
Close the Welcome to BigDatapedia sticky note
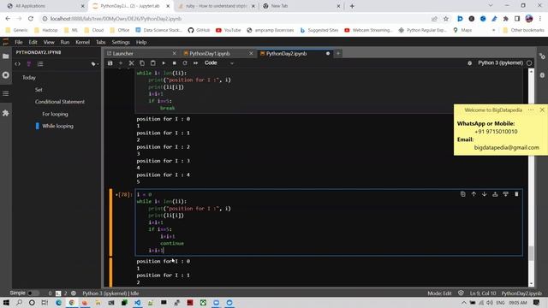[x=542, y=110]
